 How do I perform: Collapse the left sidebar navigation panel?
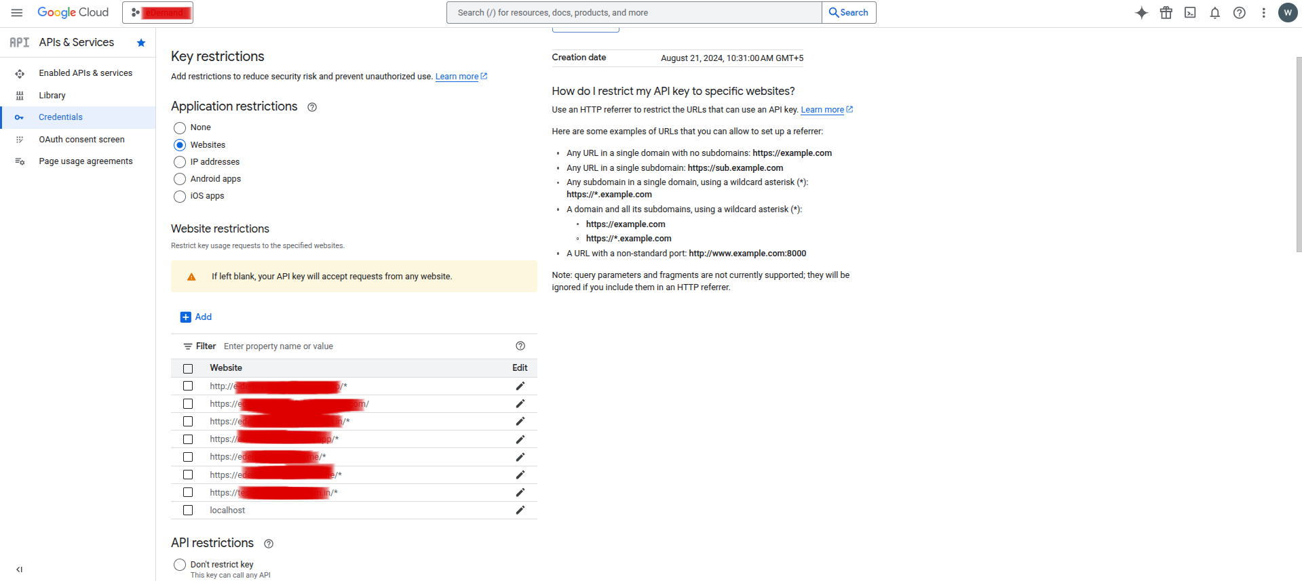point(19,569)
